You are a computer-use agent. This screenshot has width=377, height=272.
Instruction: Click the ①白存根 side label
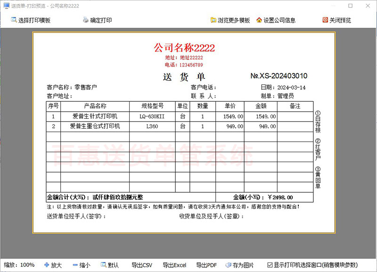[318, 122]
